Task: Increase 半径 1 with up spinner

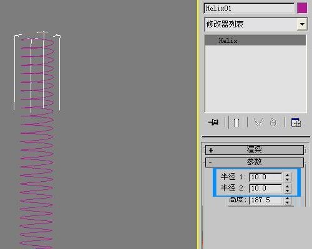Action: pos(288,175)
